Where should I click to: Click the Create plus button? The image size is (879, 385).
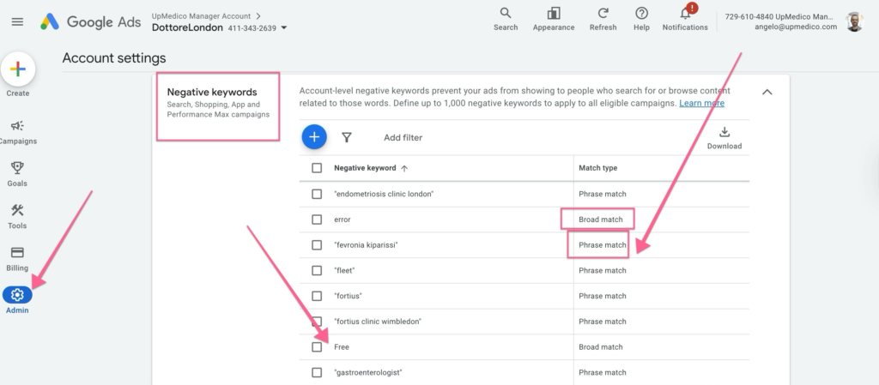tap(18, 69)
